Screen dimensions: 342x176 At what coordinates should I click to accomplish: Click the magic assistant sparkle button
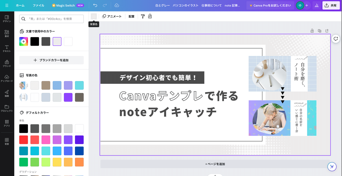tap(331, 167)
